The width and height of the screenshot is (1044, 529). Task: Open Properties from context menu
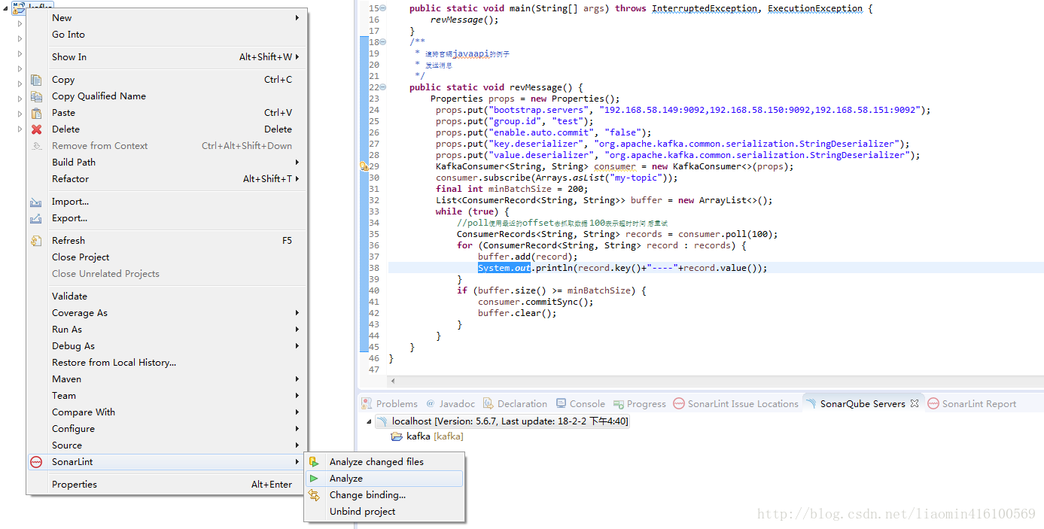click(x=168, y=485)
